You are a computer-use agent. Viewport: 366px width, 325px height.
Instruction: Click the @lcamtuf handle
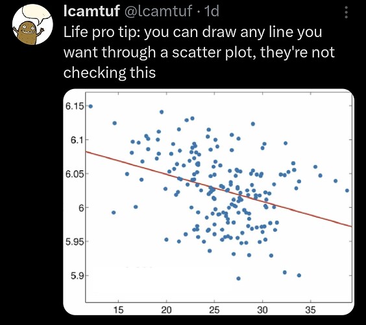click(160, 11)
